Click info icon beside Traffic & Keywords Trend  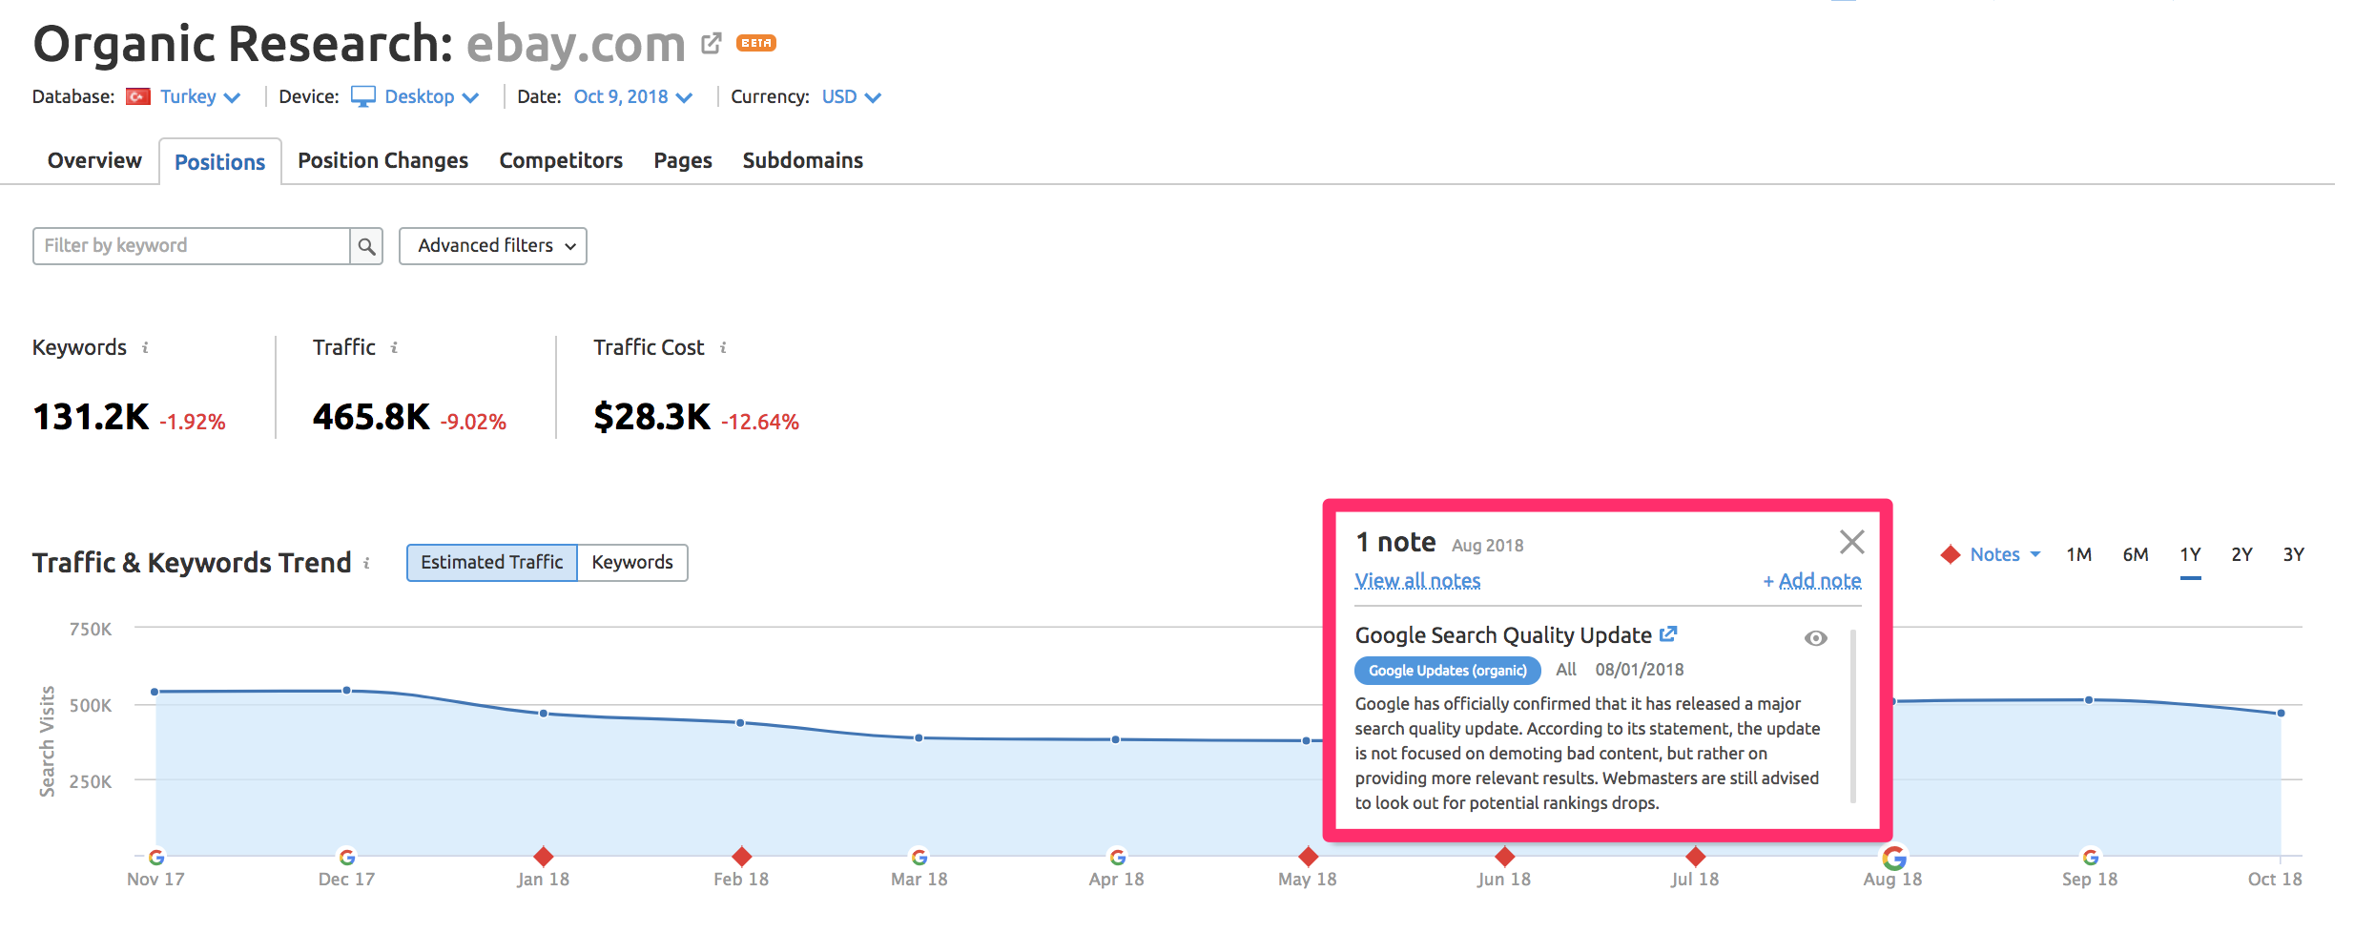(x=366, y=563)
